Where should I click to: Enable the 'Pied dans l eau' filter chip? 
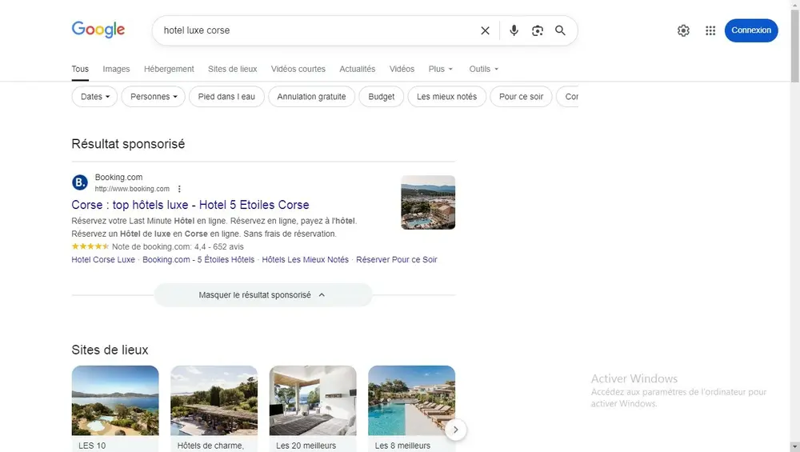[x=226, y=97]
